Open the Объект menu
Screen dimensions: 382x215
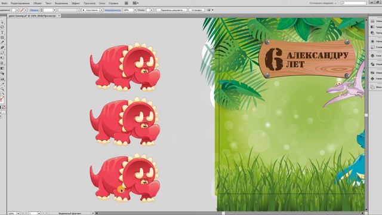tap(38, 4)
